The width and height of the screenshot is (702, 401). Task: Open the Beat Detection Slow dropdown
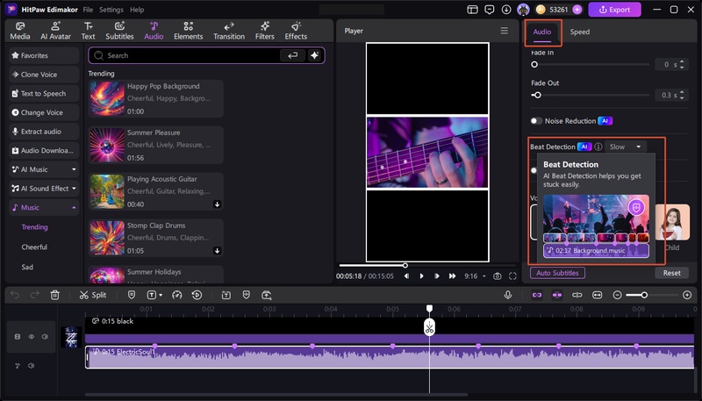[626, 147]
